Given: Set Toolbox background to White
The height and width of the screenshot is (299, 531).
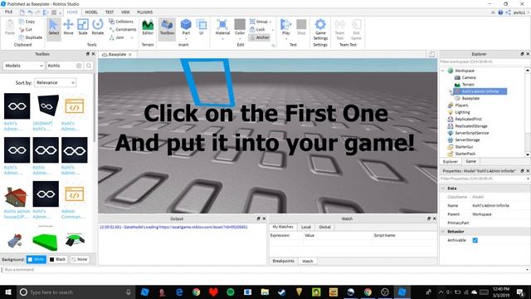Looking at the screenshot, I should point(37,259).
